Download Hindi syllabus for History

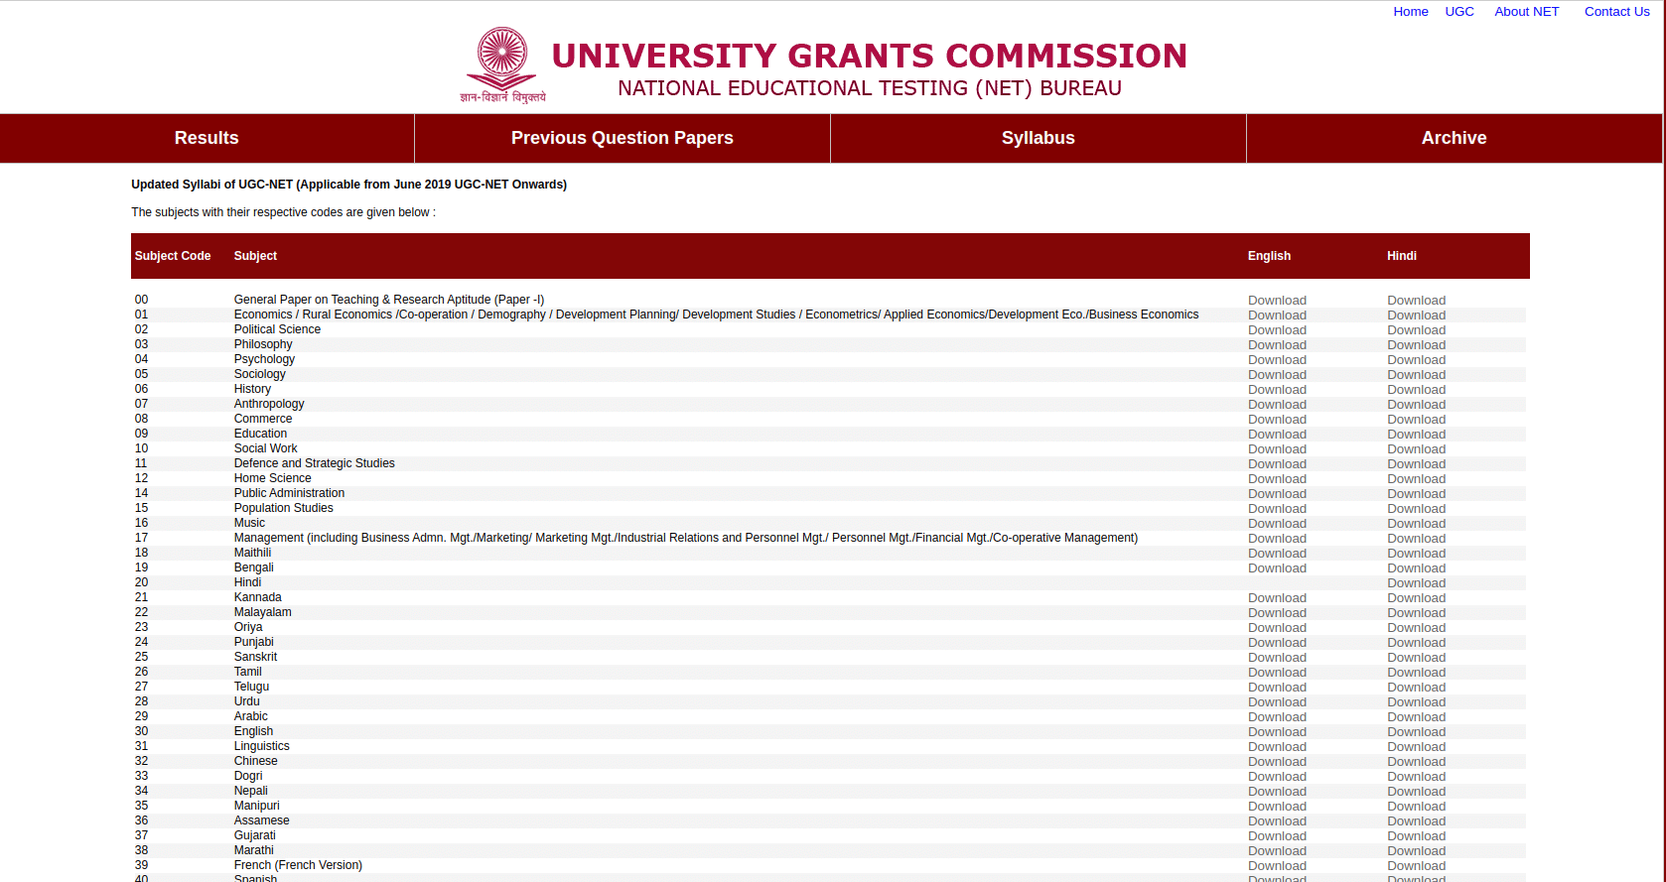point(1416,390)
